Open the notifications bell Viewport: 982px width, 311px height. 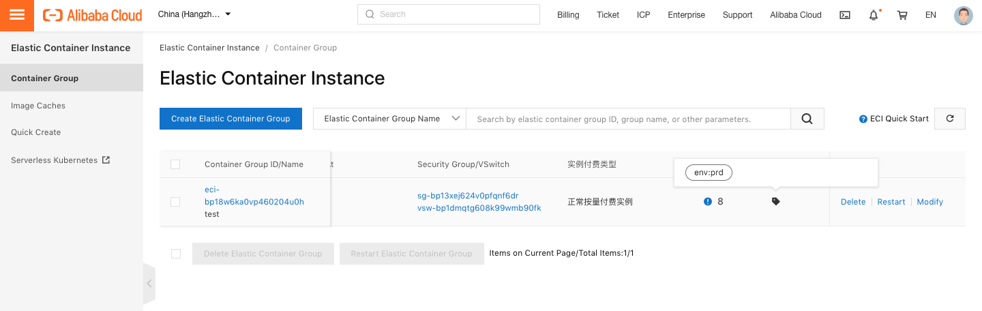874,15
